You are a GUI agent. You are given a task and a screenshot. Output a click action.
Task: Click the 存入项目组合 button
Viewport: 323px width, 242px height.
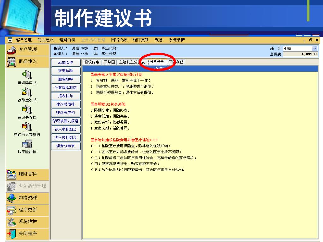[x=66, y=130]
